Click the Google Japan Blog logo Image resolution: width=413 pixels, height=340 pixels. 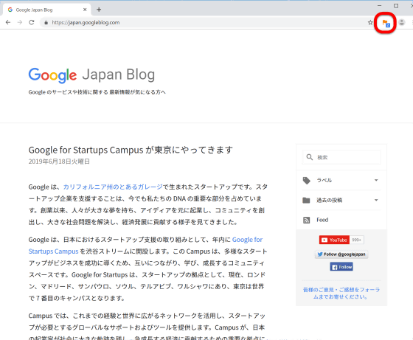tap(91, 74)
